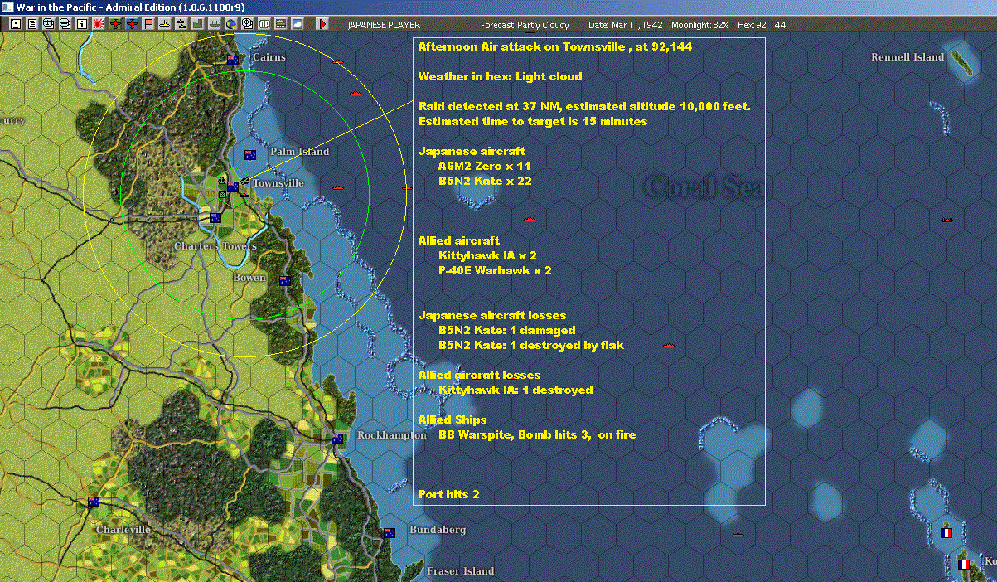Select the red plane on blue icon
The width and height of the screenshot is (997, 582).
pos(132,24)
